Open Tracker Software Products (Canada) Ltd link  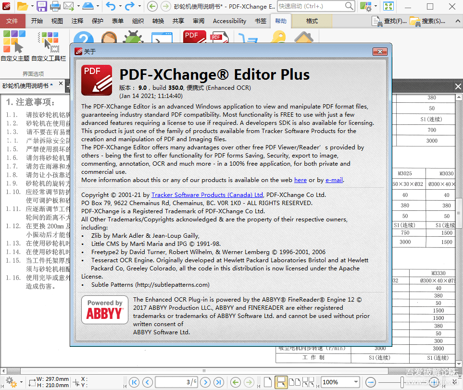(x=207, y=195)
